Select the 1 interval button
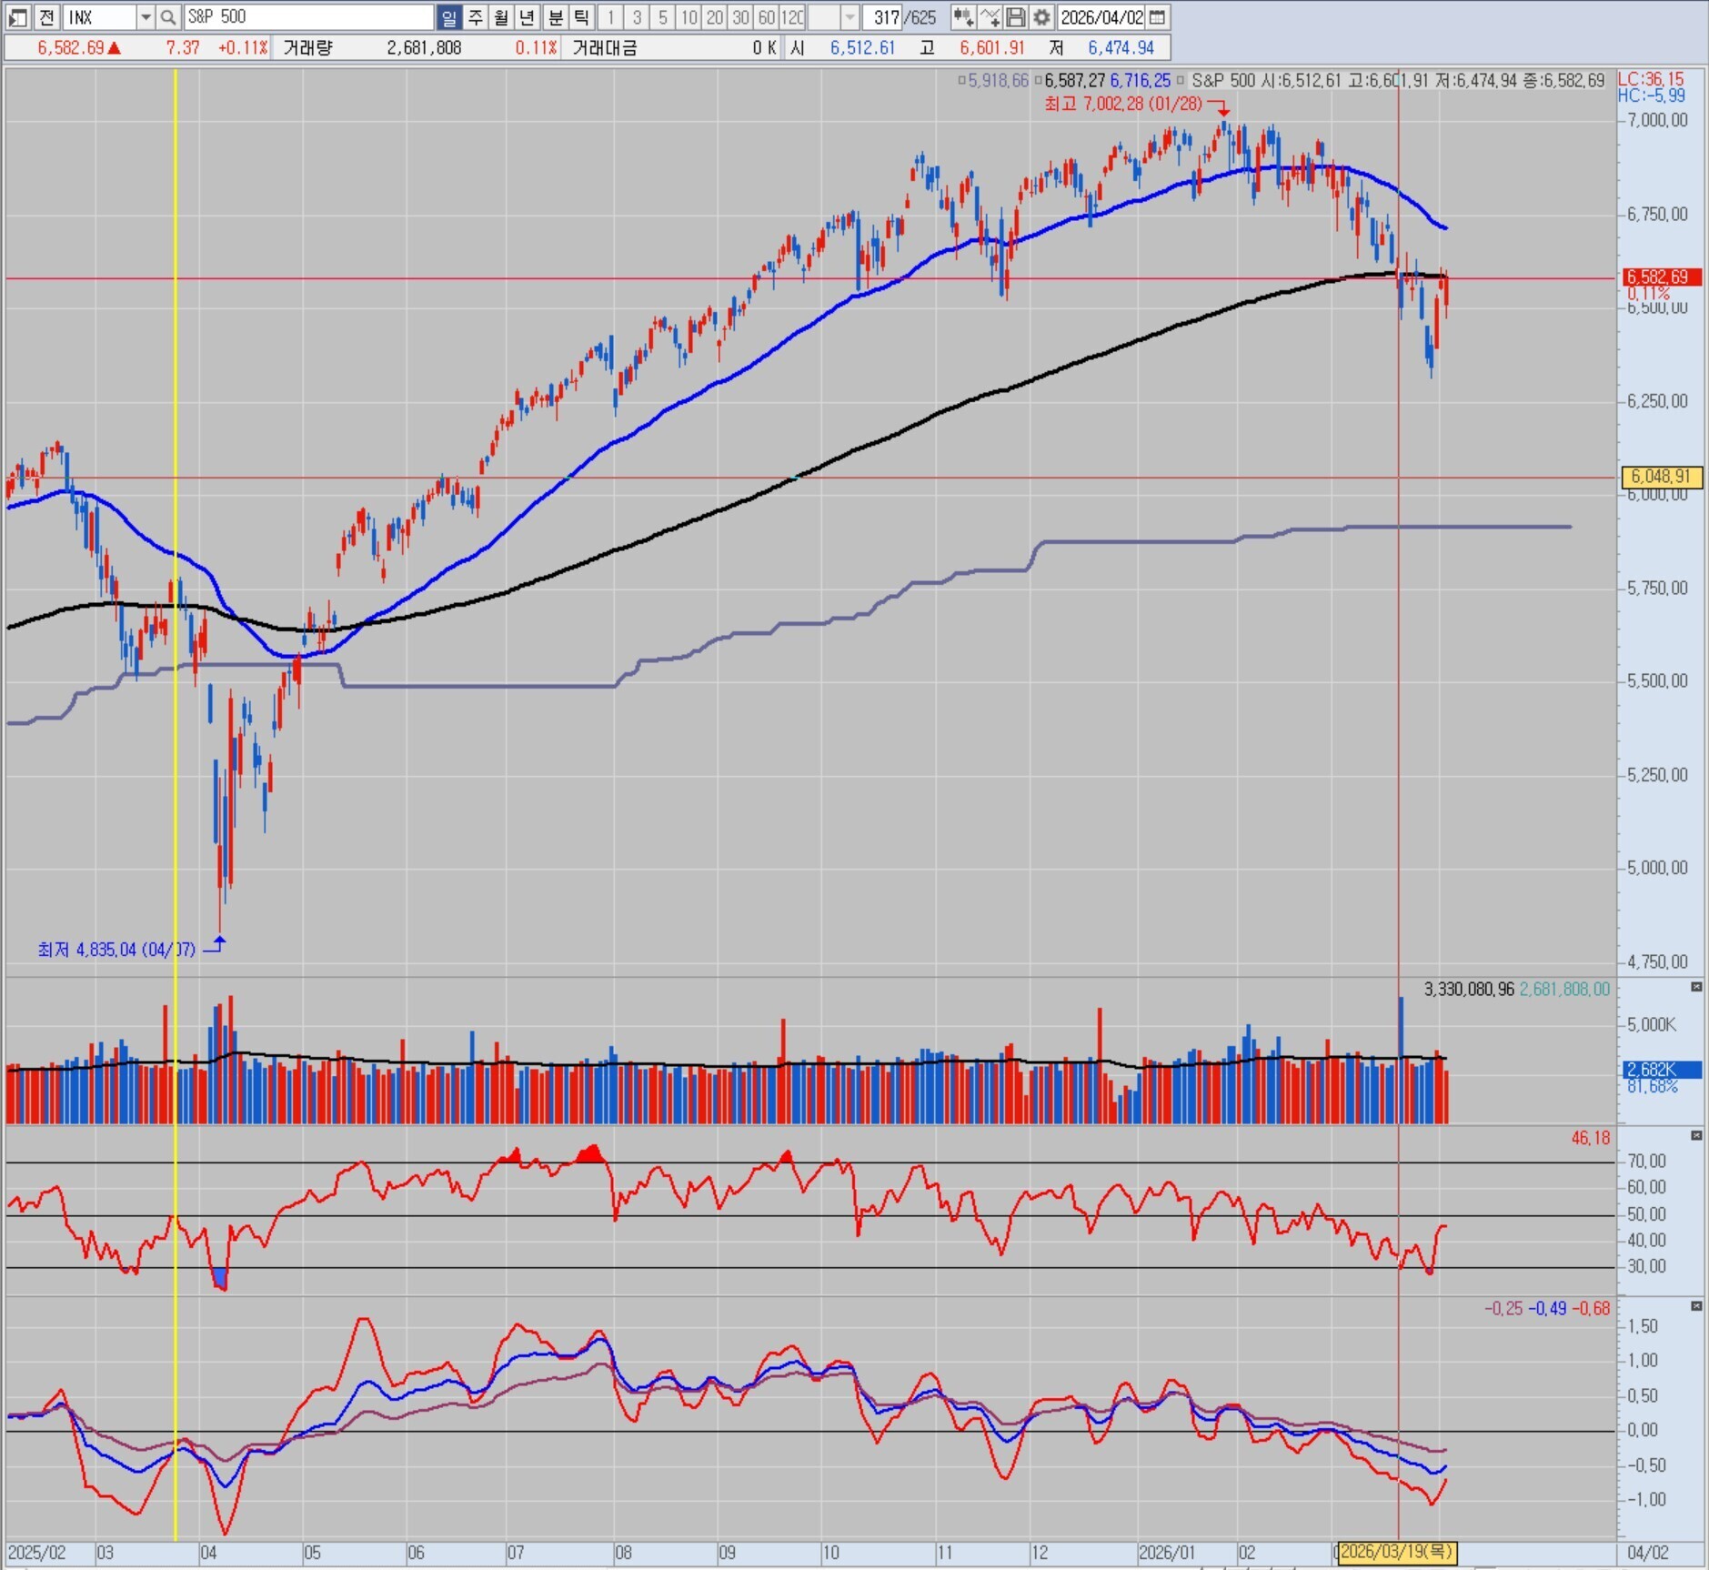Screen dimensions: 1709x1570 [x=610, y=16]
